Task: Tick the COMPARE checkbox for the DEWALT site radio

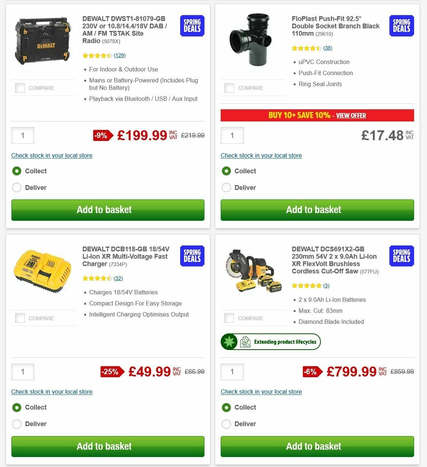Action: [x=20, y=88]
